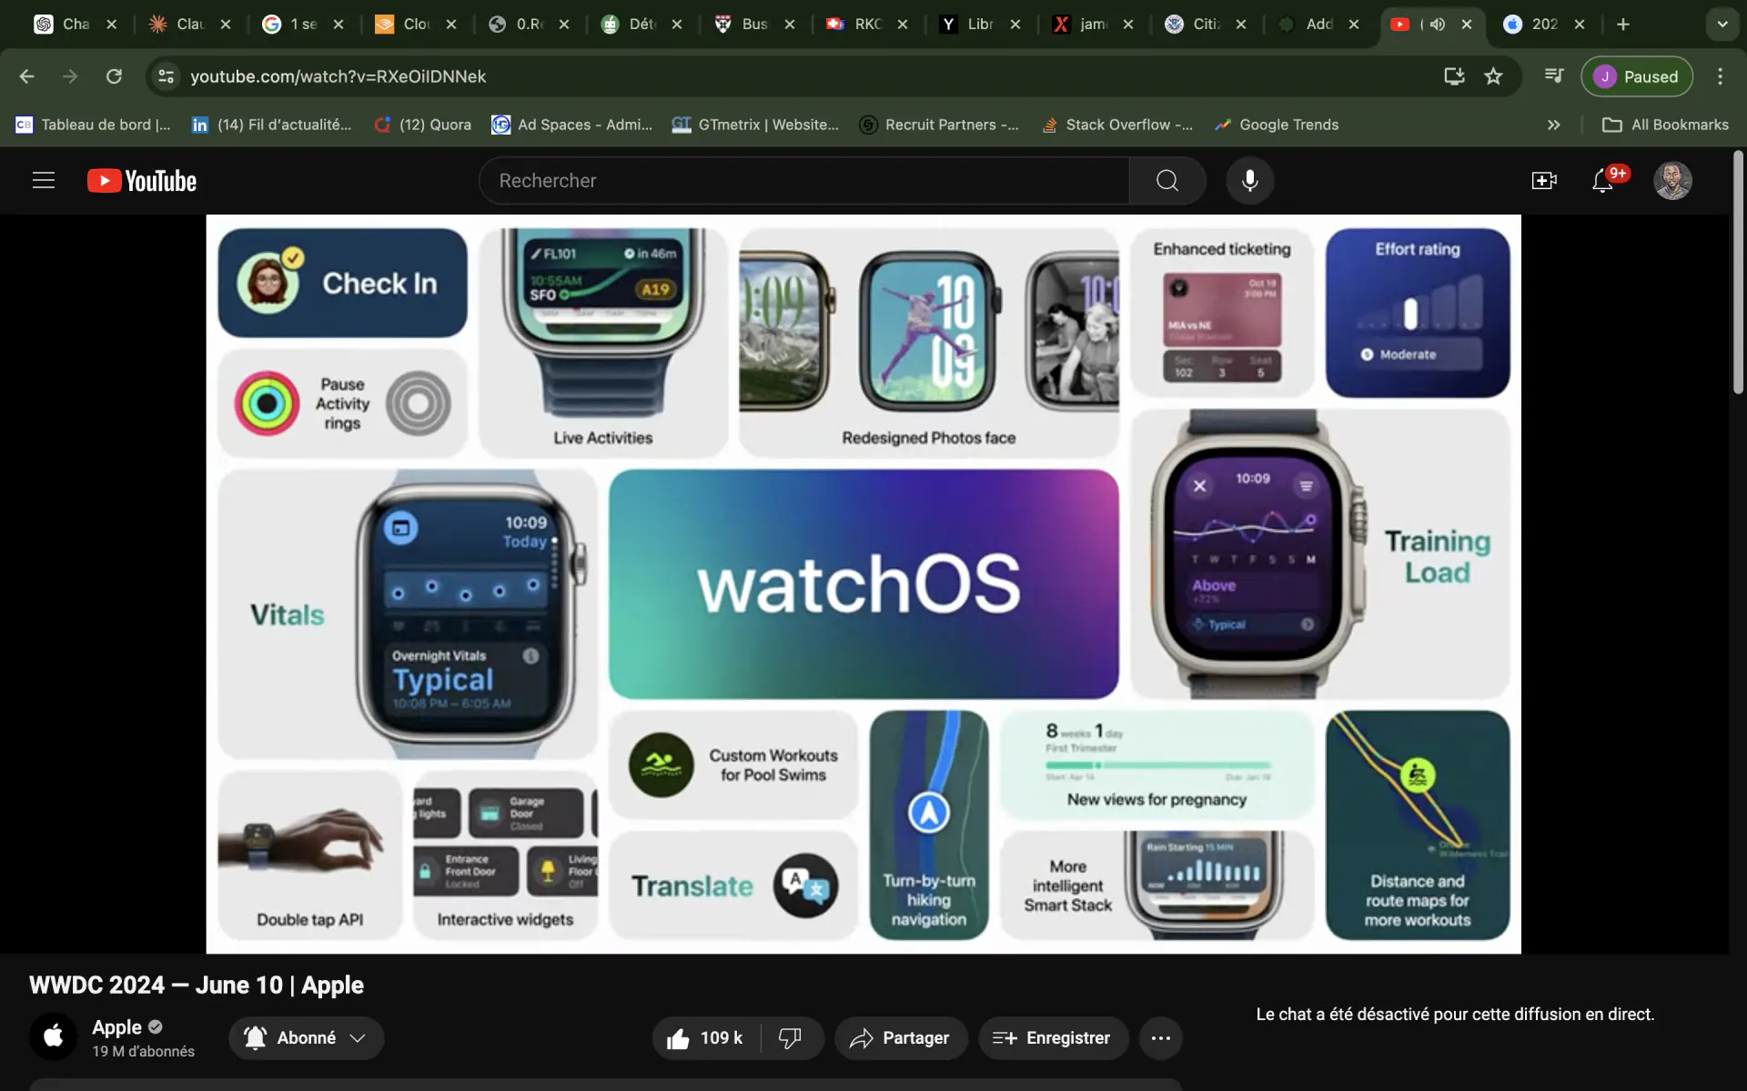Open the YouTube account avatar menu
Image resolution: width=1747 pixels, height=1091 pixels.
click(1672, 181)
